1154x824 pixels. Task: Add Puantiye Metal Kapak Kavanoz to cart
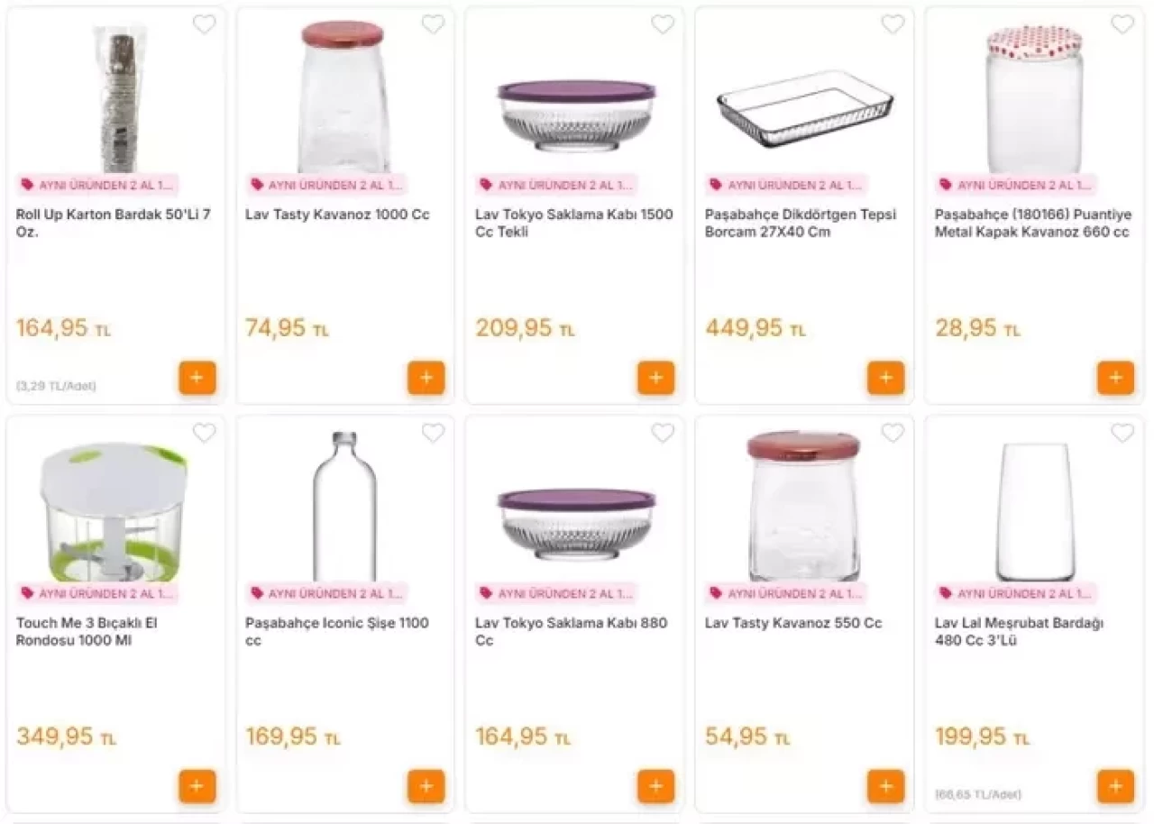click(1115, 378)
